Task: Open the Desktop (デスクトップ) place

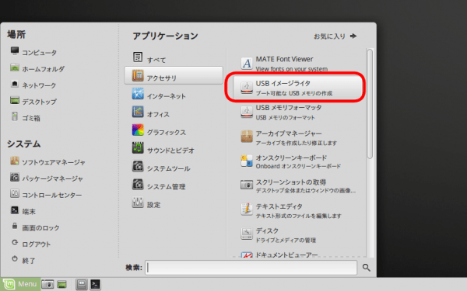Action: click(x=33, y=101)
